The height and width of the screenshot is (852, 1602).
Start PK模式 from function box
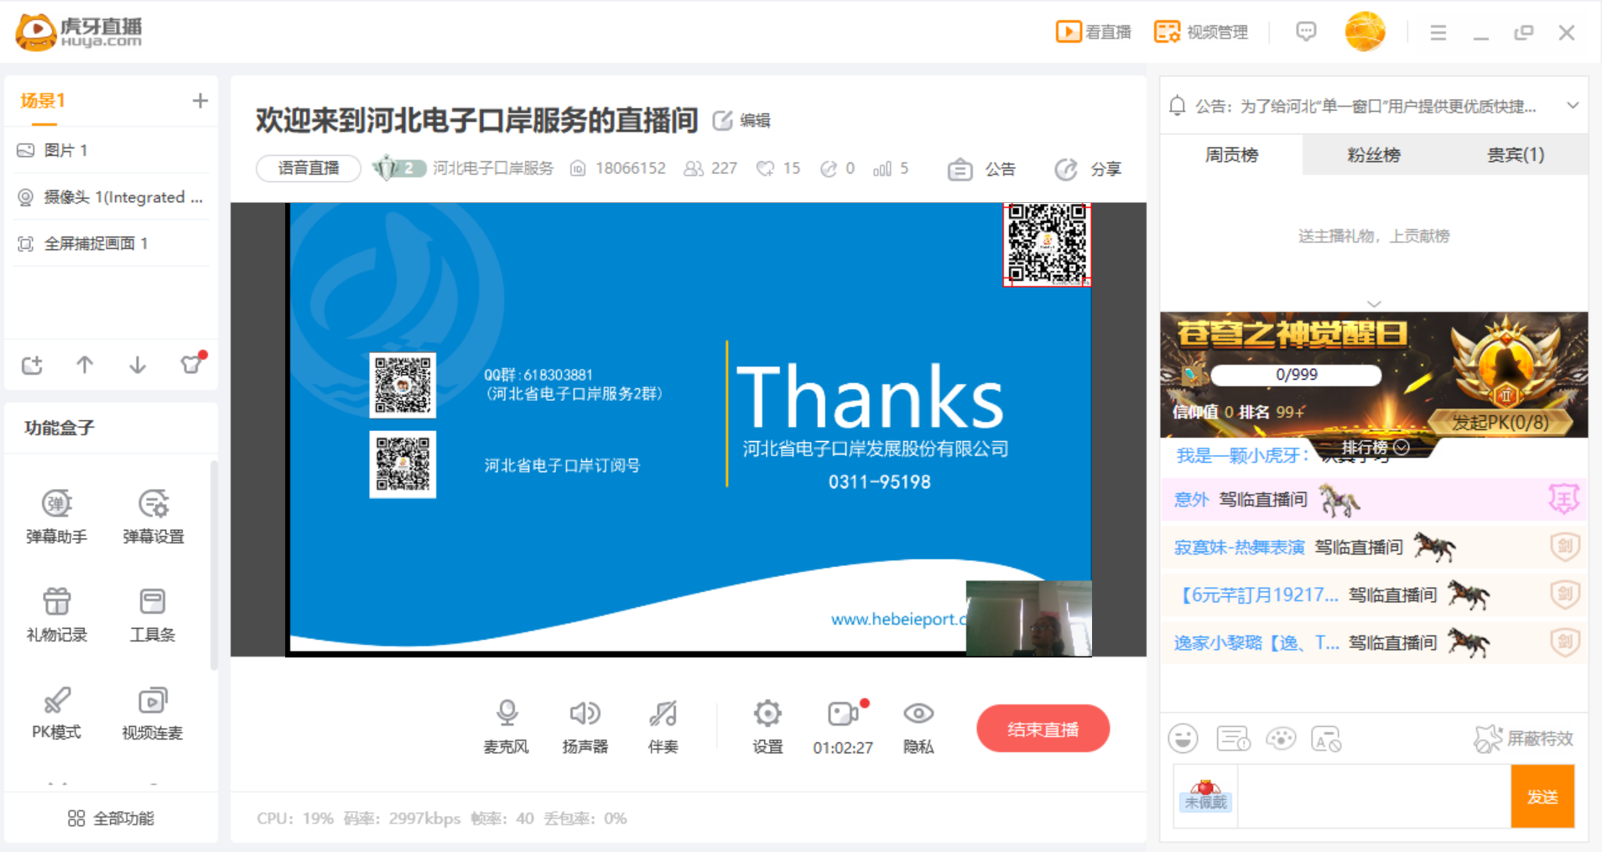(x=56, y=713)
